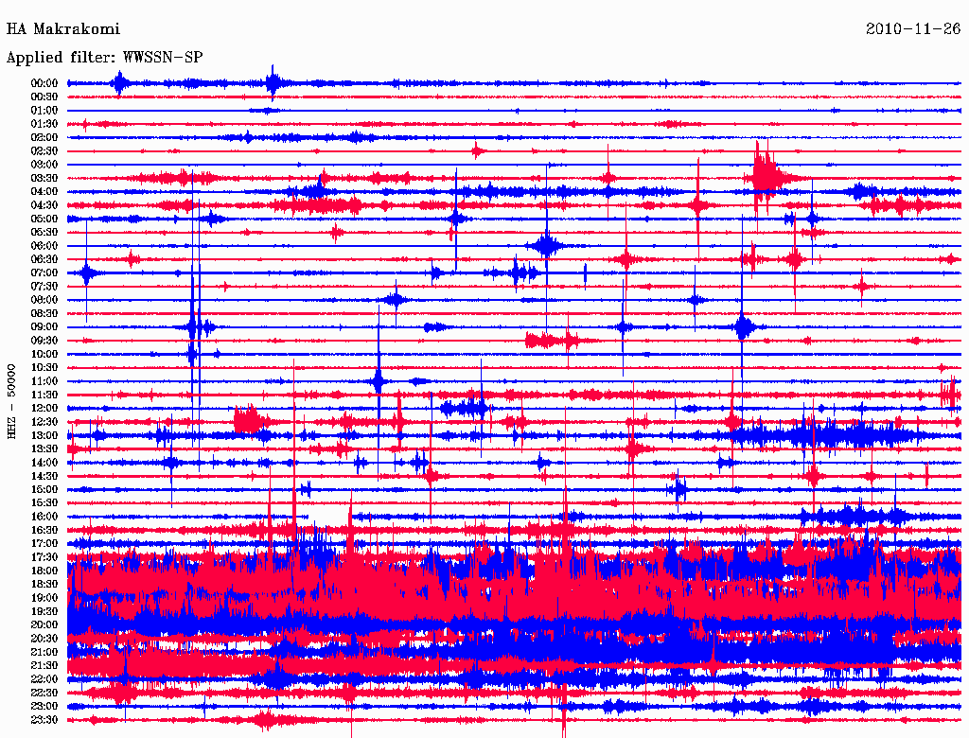Viewport: 969px width, 738px height.
Task: Click the '00:00' time label
Action: 44,83
